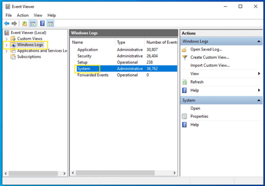Close the Event Viewer window
This screenshot has height=186, width=265.
tap(256, 7)
